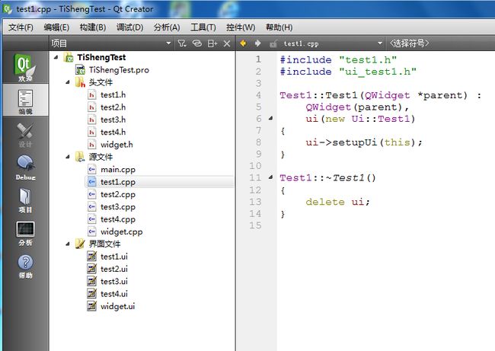Toggle synchronize with editor link icon
The height and width of the screenshot is (351, 495).
pyautogui.click(x=197, y=43)
